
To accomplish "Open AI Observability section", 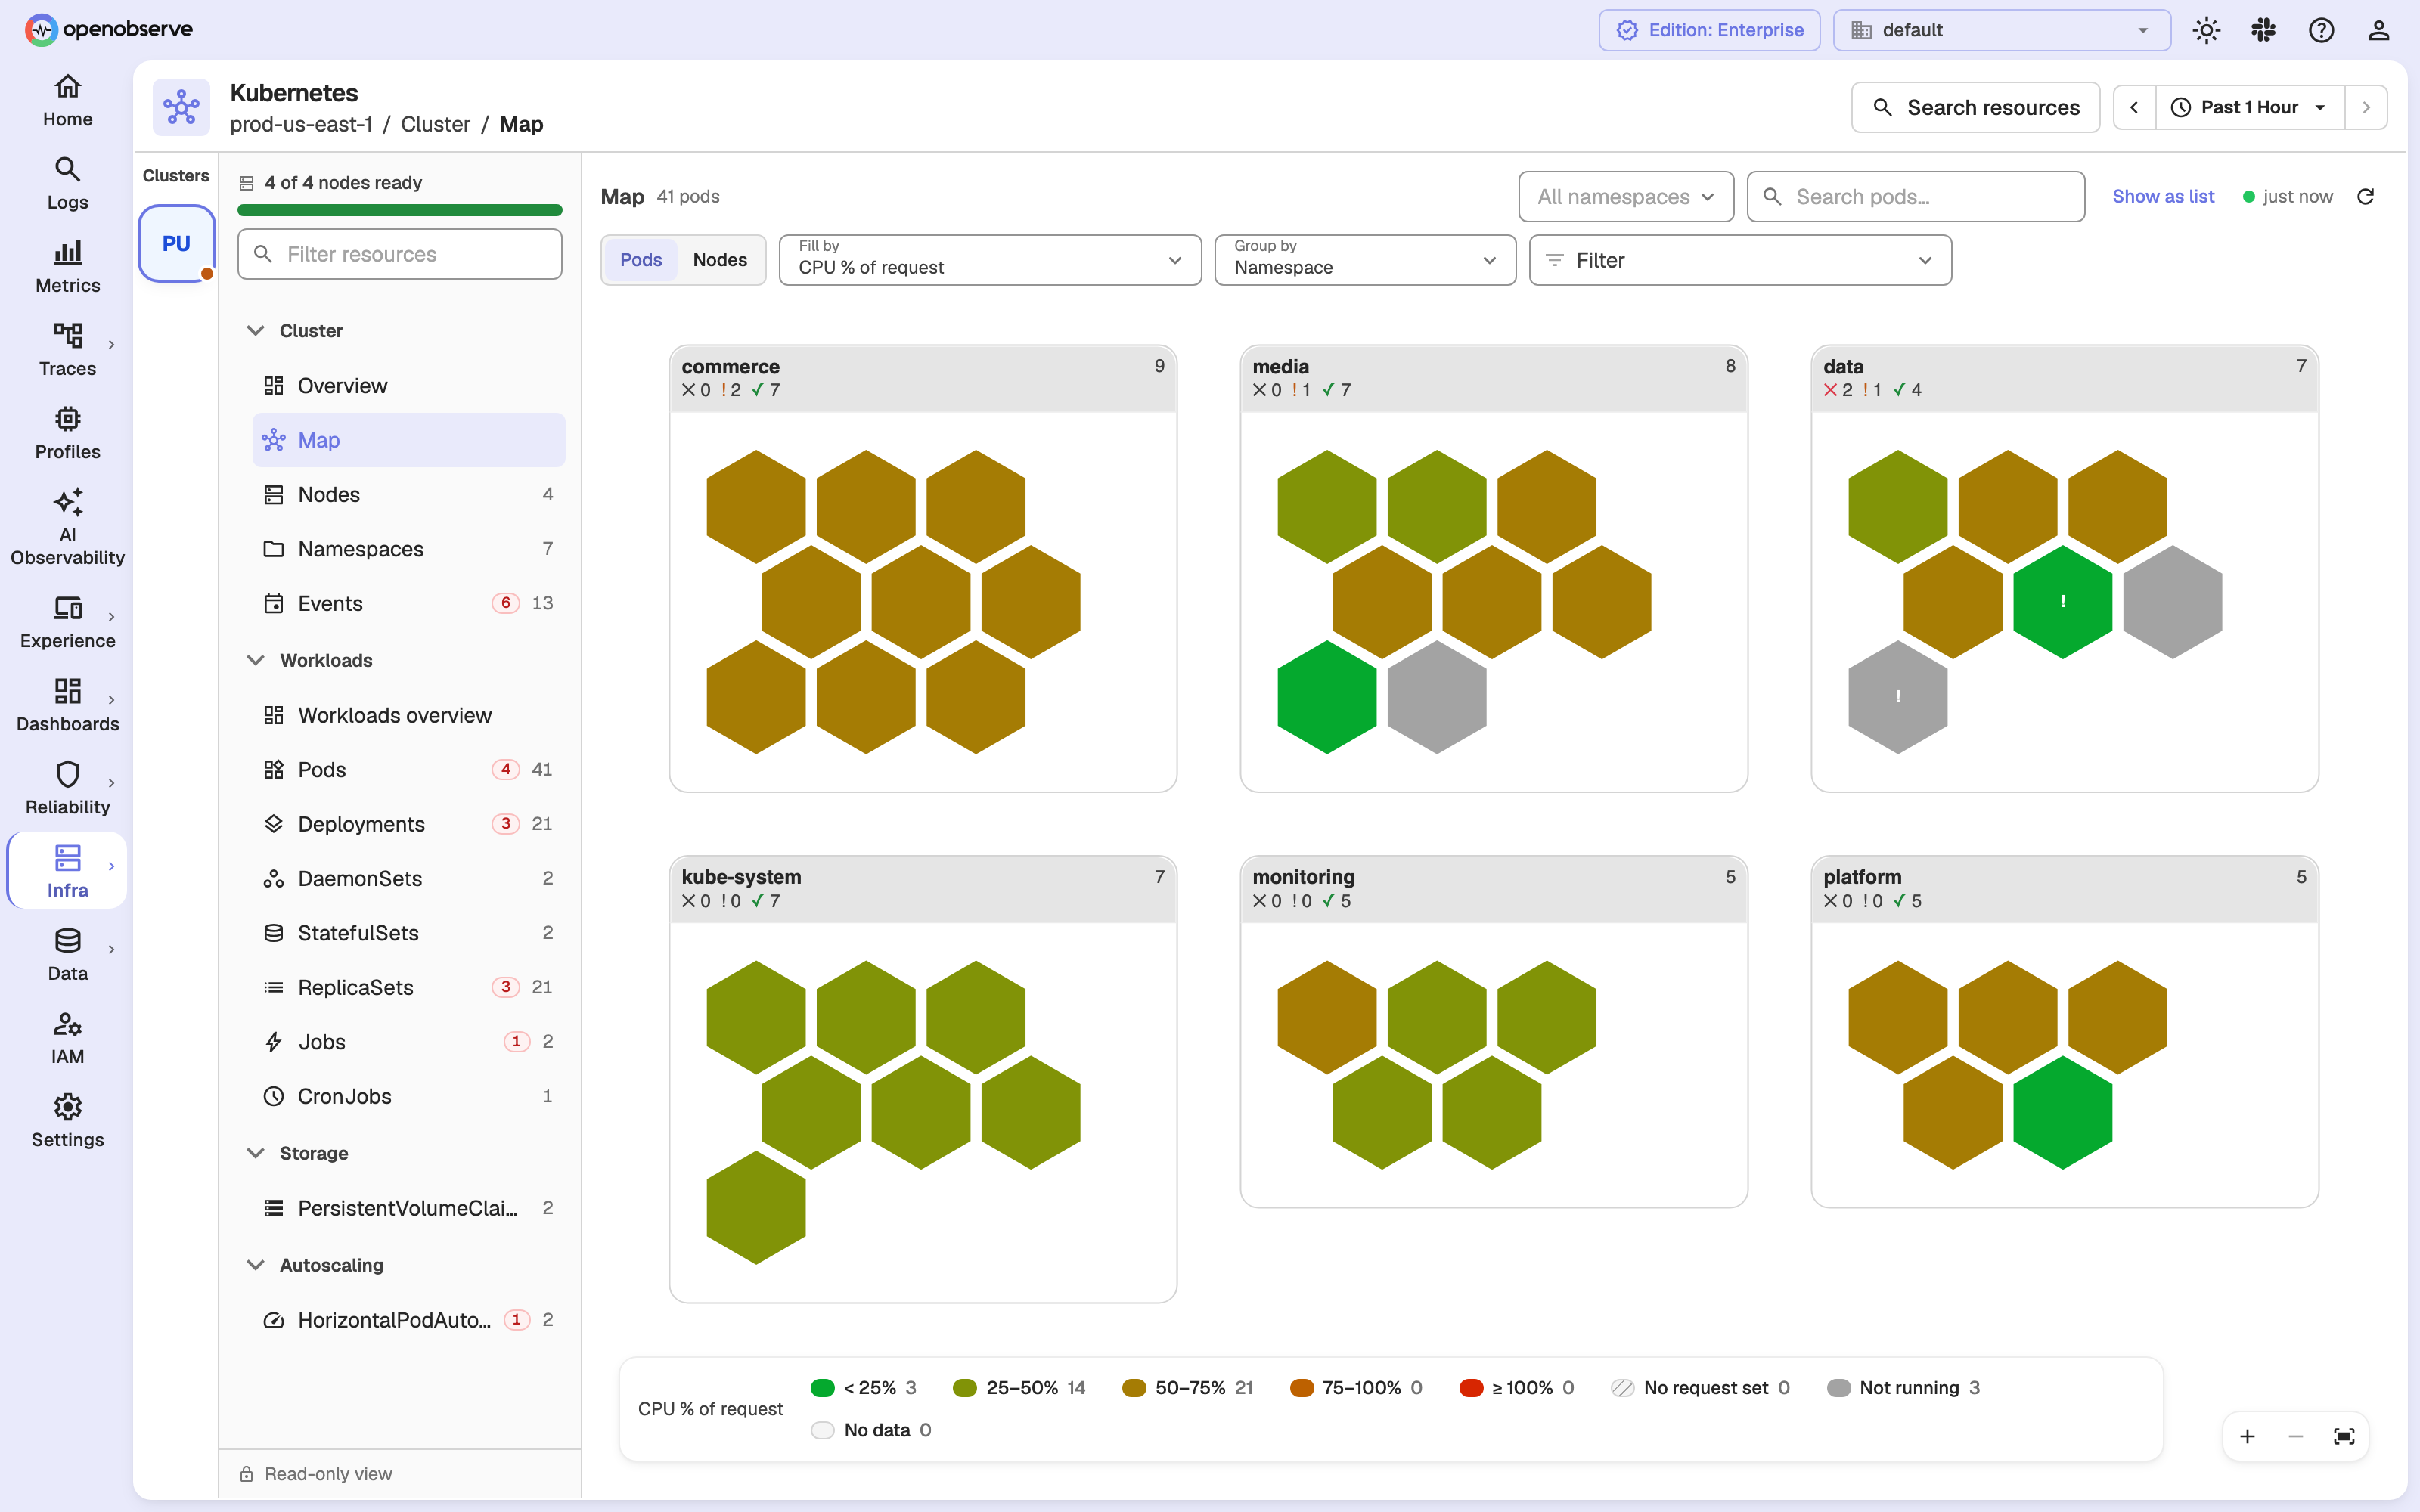I will [67, 528].
